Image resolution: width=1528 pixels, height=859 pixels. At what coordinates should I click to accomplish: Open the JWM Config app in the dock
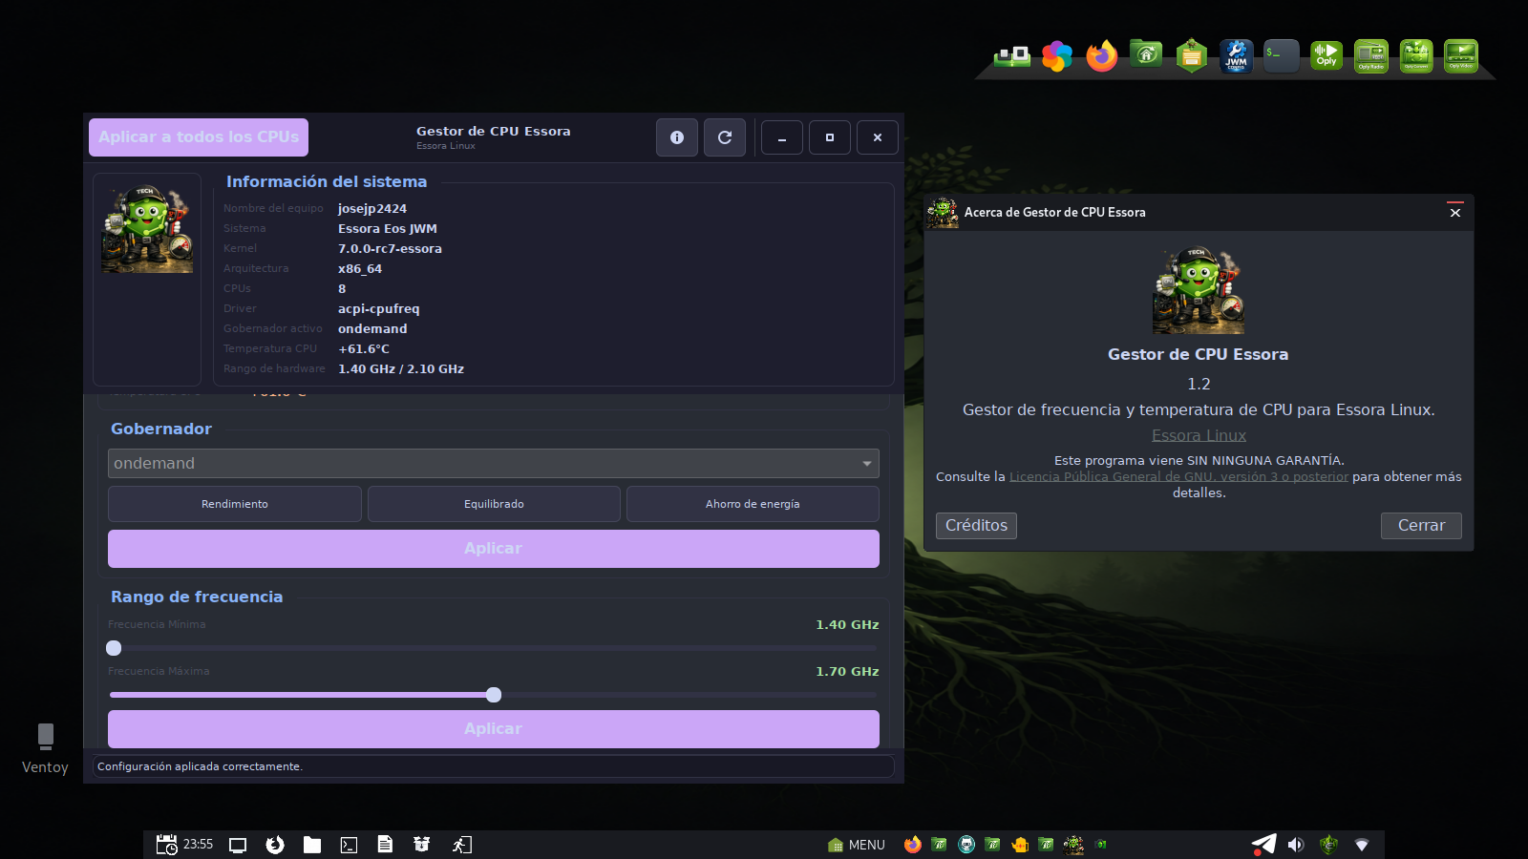coord(1237,56)
